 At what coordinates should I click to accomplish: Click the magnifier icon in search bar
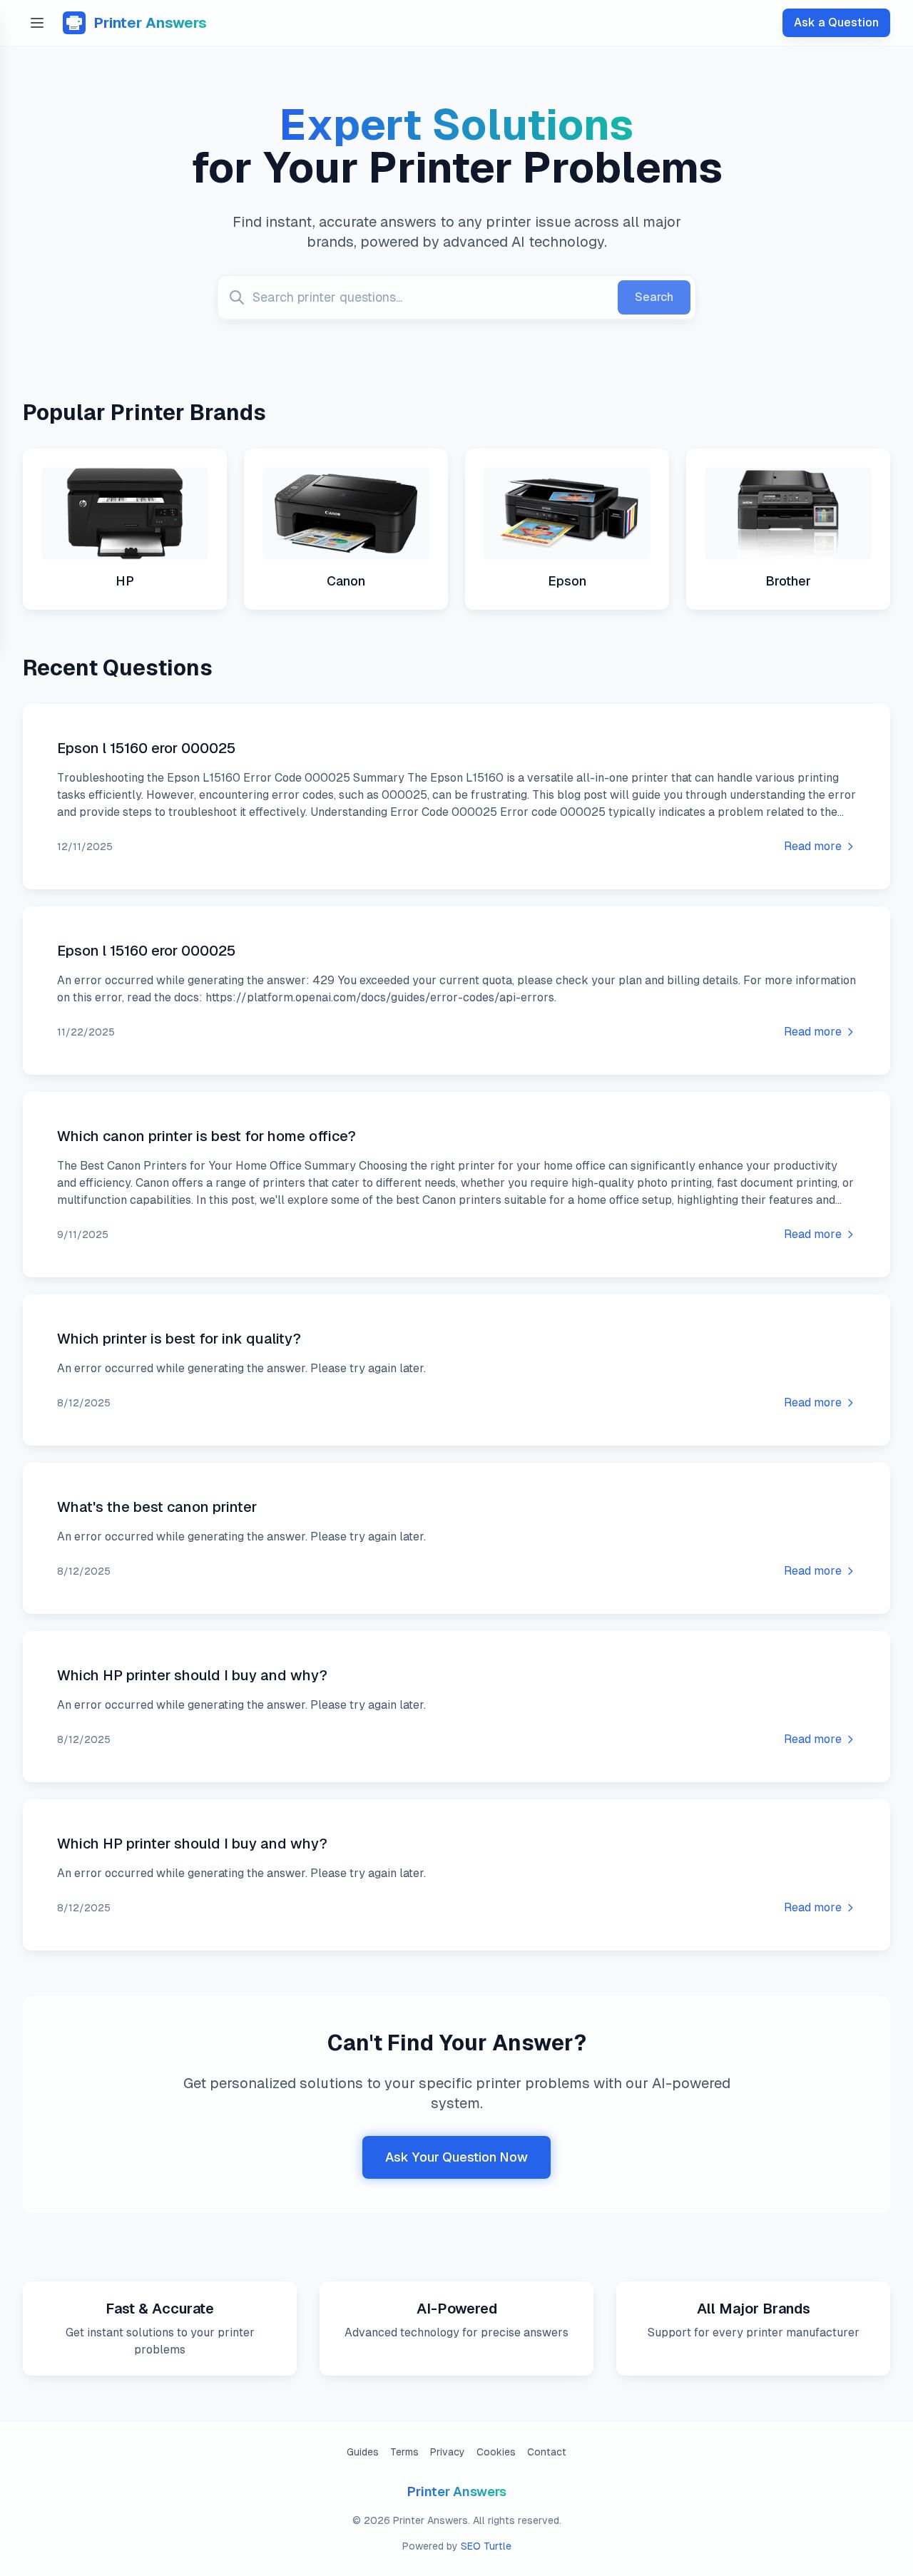pyautogui.click(x=237, y=297)
